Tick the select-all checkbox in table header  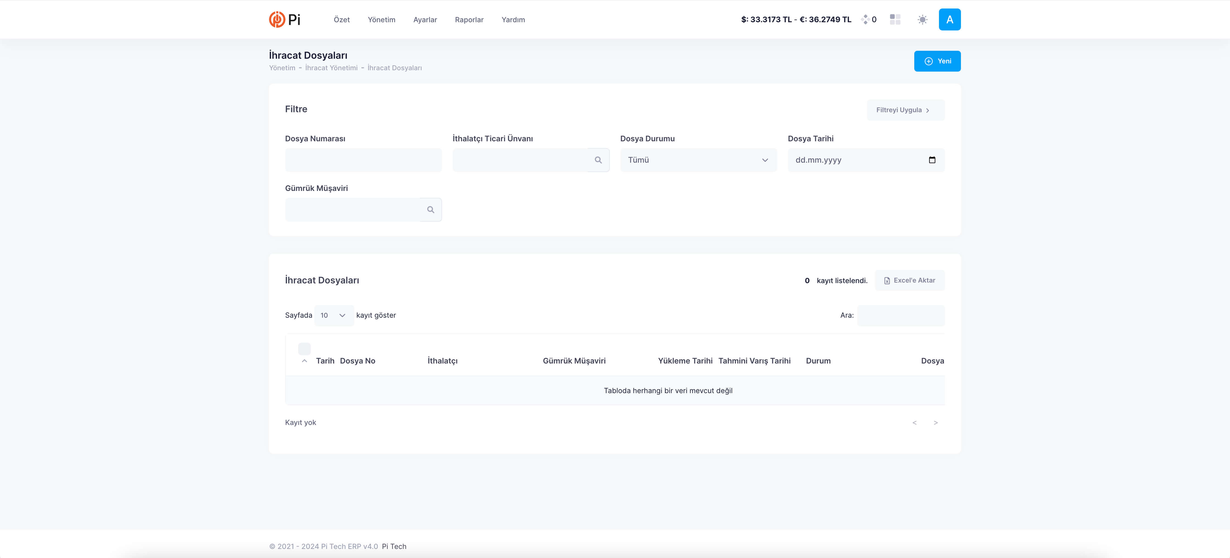click(x=304, y=349)
